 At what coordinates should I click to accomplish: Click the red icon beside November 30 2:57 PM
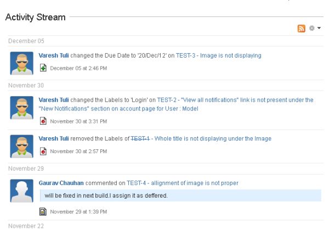pyautogui.click(x=43, y=151)
